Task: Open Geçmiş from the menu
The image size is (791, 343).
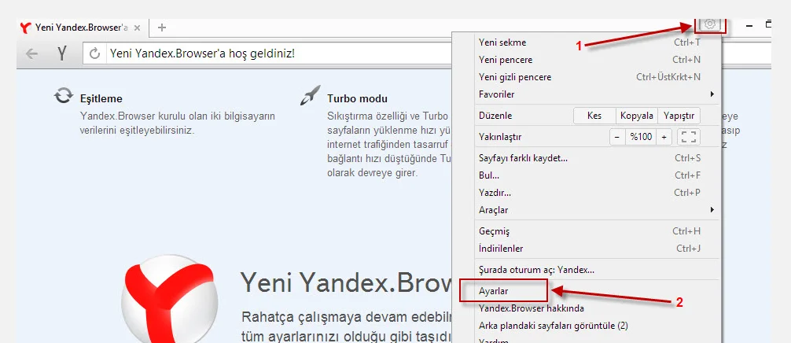Action: pyautogui.click(x=495, y=231)
